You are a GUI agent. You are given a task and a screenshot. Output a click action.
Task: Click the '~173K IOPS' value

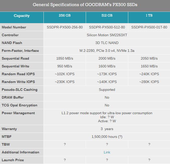click(107, 74)
